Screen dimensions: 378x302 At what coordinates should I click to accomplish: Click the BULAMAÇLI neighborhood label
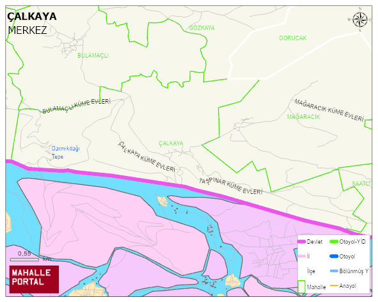coord(93,56)
